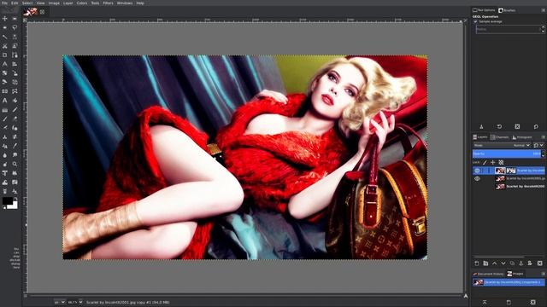Open the Layer menu

click(x=68, y=3)
